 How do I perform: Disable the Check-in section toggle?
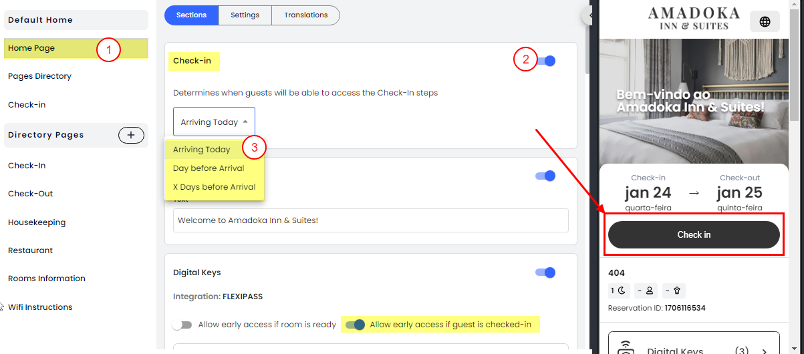click(545, 61)
